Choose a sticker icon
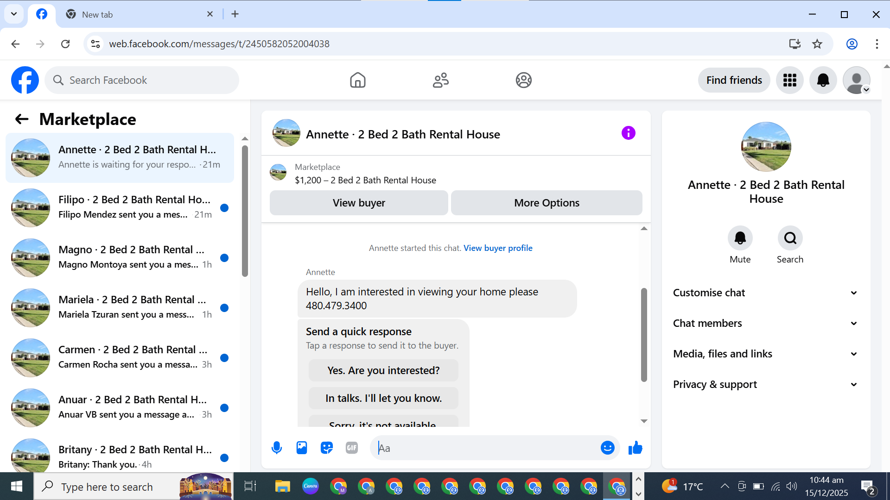The height and width of the screenshot is (500, 890). [327, 448]
